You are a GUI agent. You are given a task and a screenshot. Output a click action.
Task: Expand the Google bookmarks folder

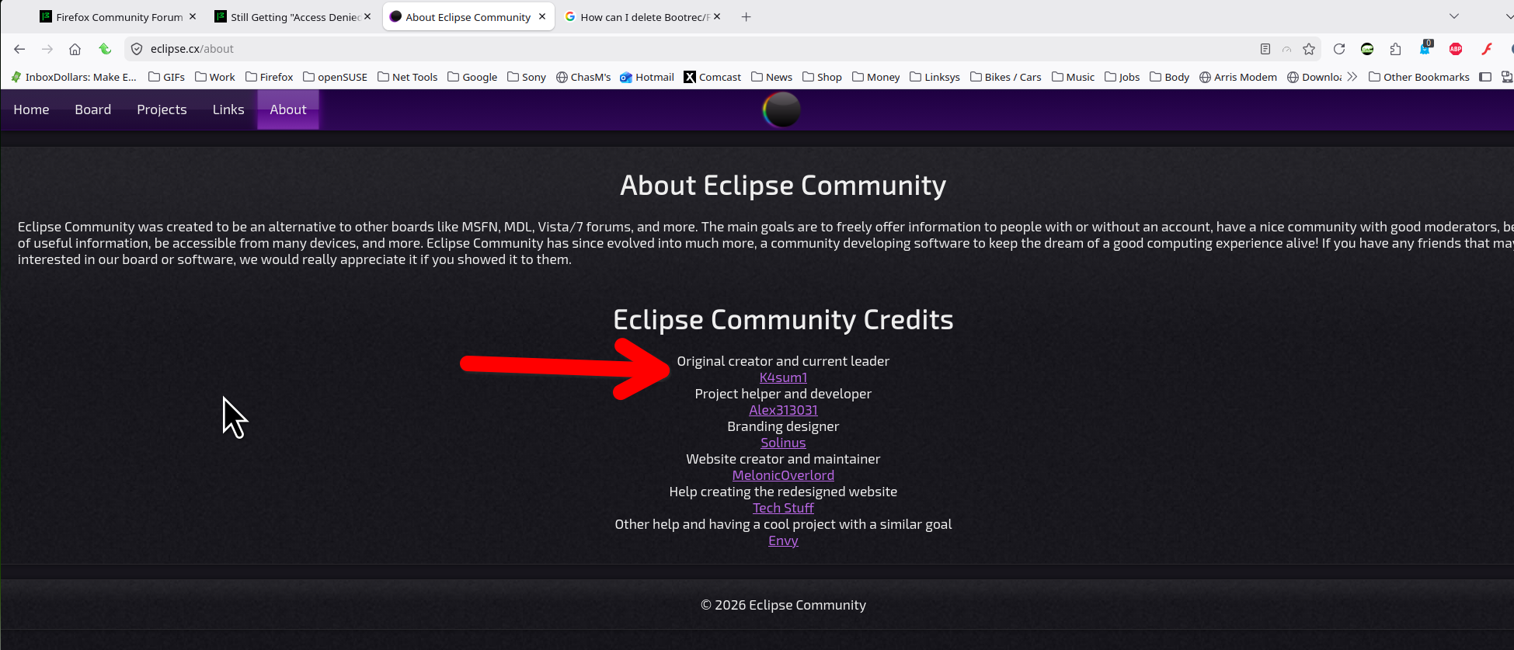472,77
